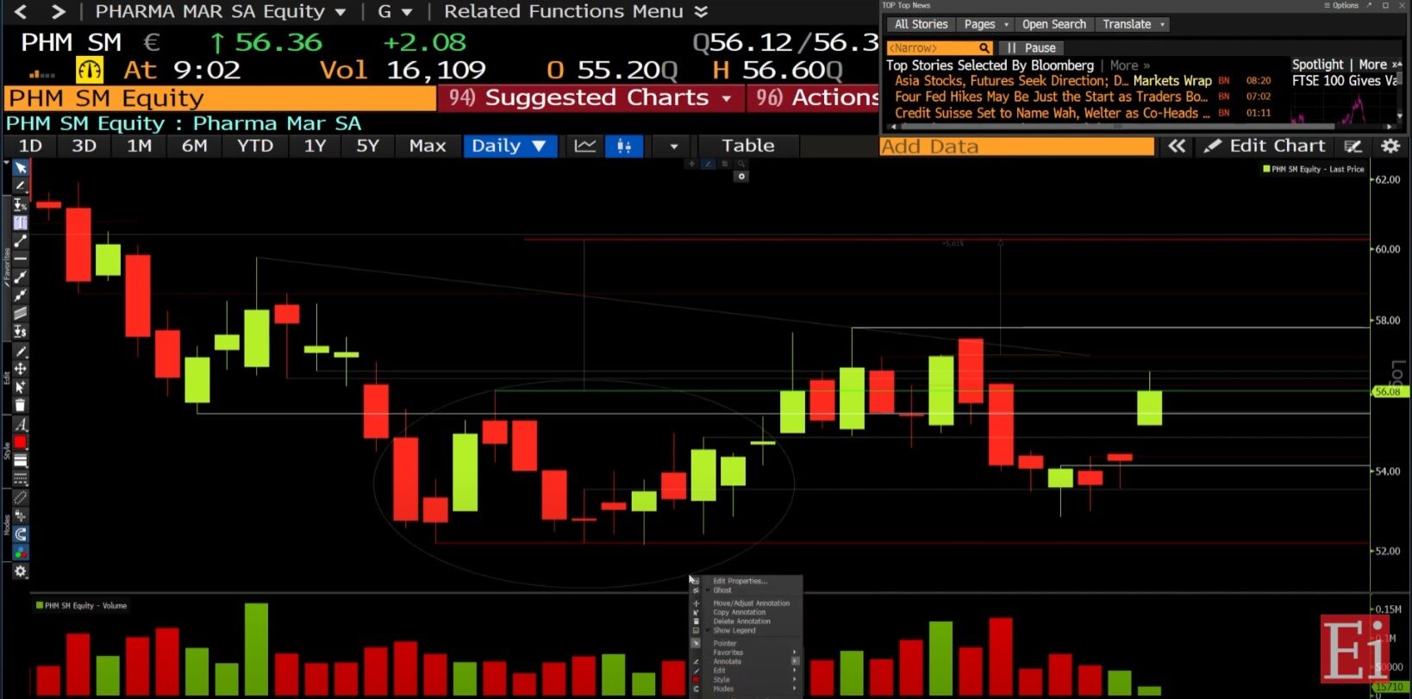Click the Edit Chart button

click(1265, 147)
